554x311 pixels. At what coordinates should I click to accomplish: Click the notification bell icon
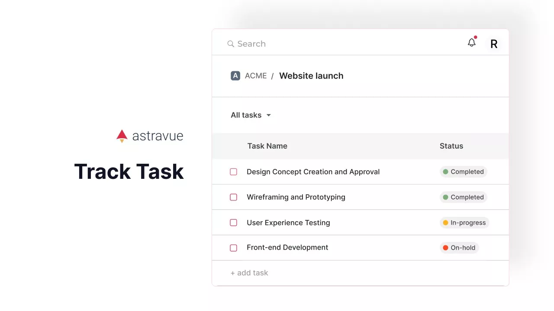[x=472, y=43]
